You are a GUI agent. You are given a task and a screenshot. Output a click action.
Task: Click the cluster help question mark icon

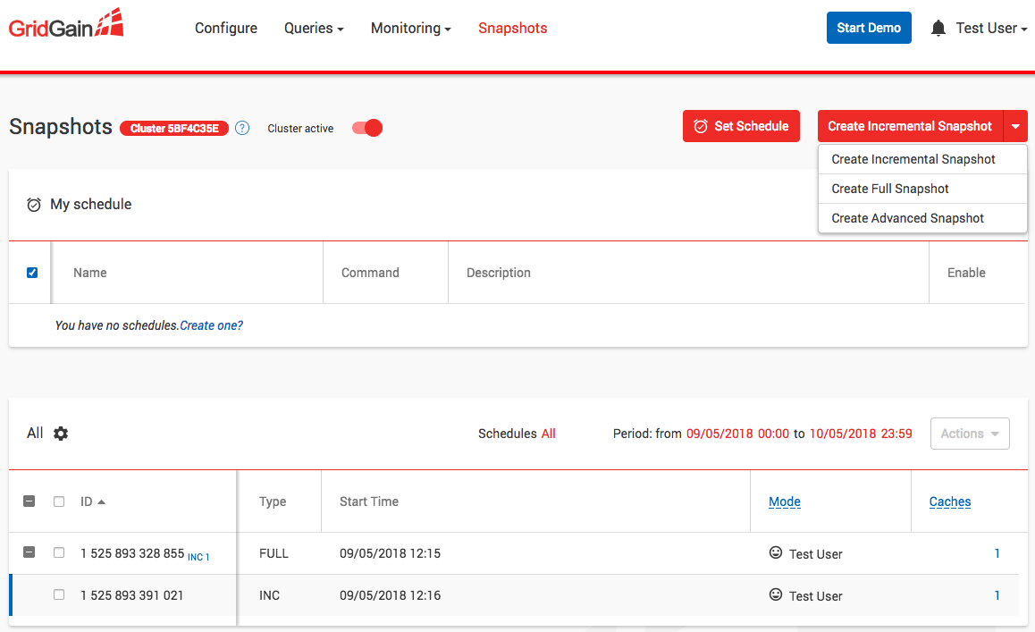242,128
